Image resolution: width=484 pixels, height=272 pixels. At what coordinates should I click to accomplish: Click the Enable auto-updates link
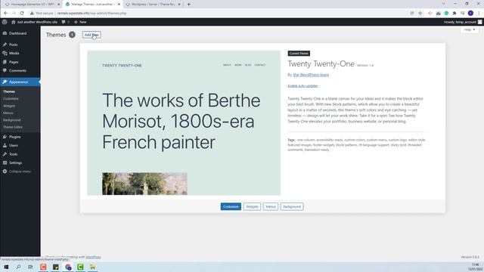point(302,85)
